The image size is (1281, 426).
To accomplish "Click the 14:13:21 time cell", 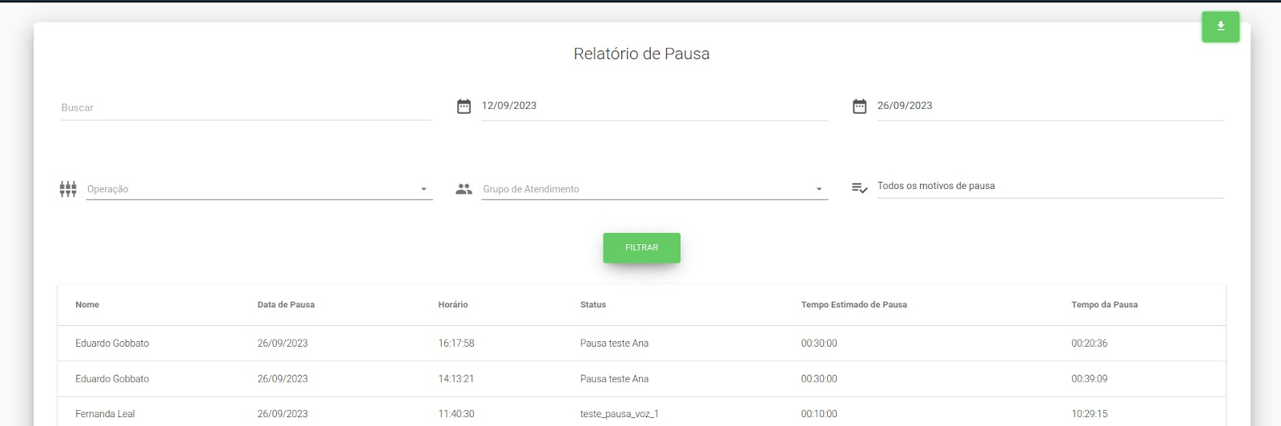I will (x=456, y=379).
